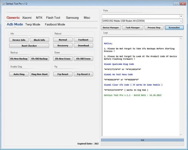
Task: Reboot device into Fastboot
Action: click(x=83, y=40)
